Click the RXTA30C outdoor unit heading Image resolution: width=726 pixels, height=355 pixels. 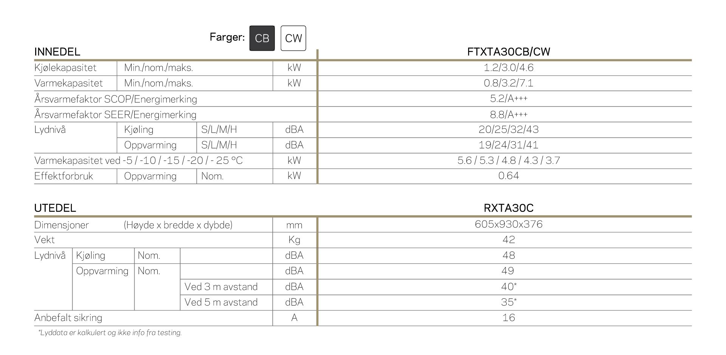tap(509, 208)
